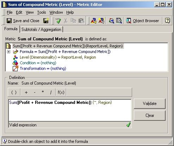
Task: Click the help question mark icon
Action: [x=167, y=21]
